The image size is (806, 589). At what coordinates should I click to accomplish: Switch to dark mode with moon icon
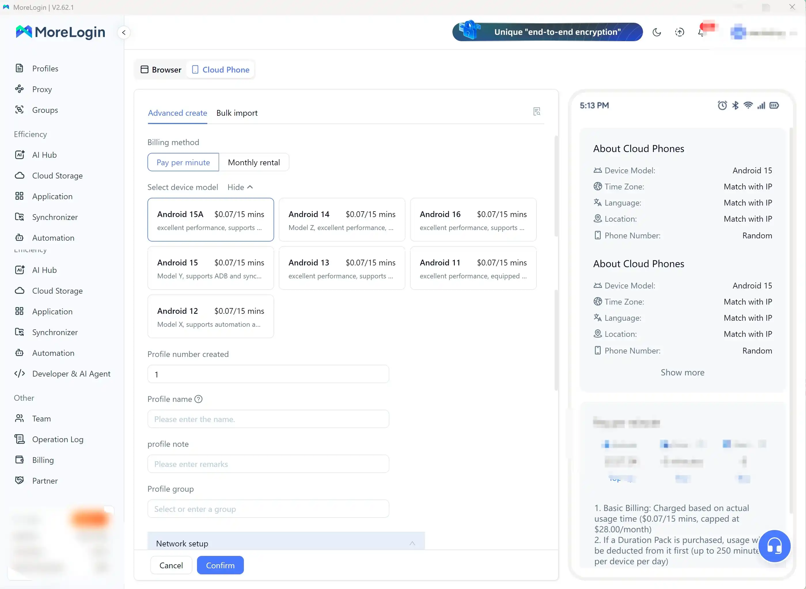pyautogui.click(x=657, y=33)
